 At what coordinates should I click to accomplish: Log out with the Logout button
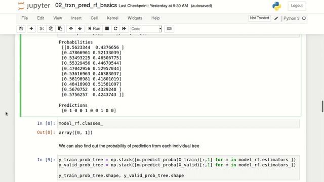pos(297,6)
